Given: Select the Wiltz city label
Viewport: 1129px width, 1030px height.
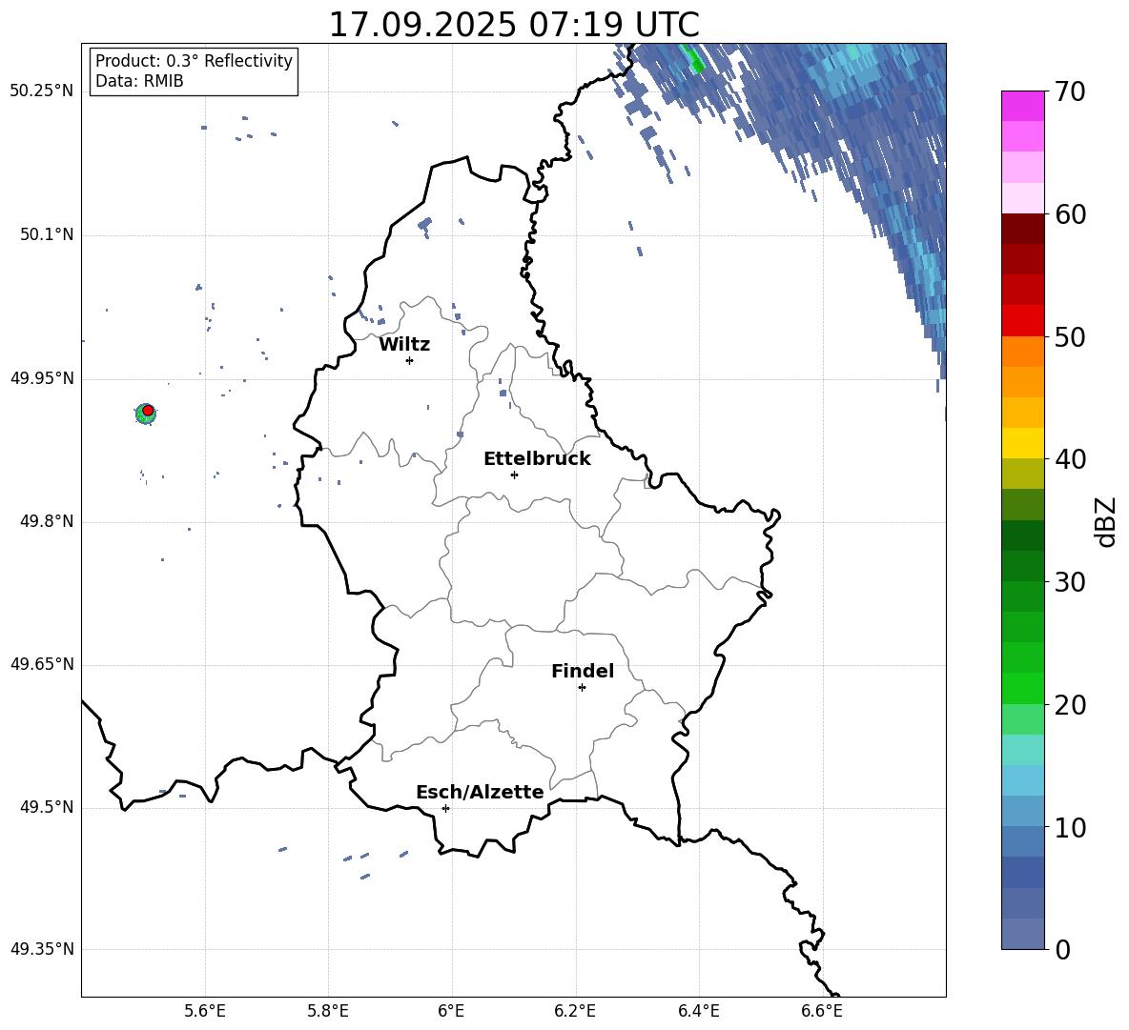Looking at the screenshot, I should [x=404, y=345].
